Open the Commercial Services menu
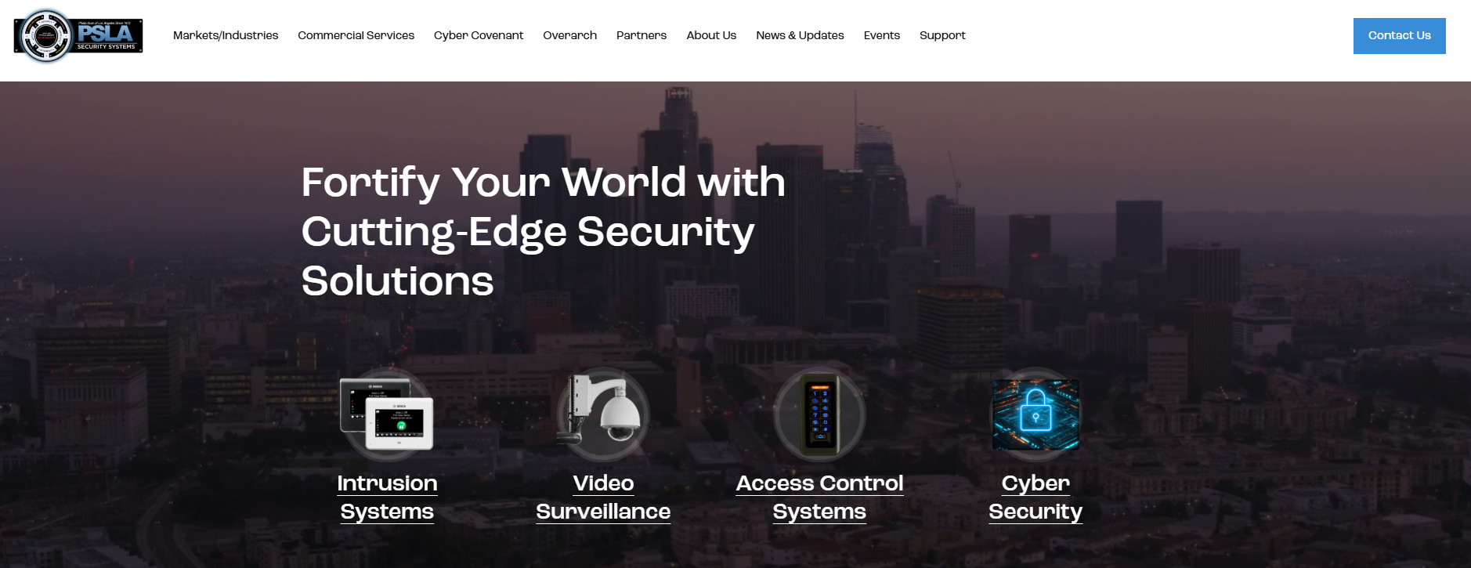This screenshot has height=568, width=1471. pyautogui.click(x=356, y=35)
